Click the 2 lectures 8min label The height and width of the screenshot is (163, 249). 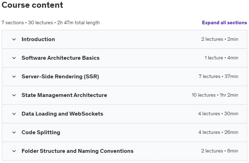coord(220,151)
